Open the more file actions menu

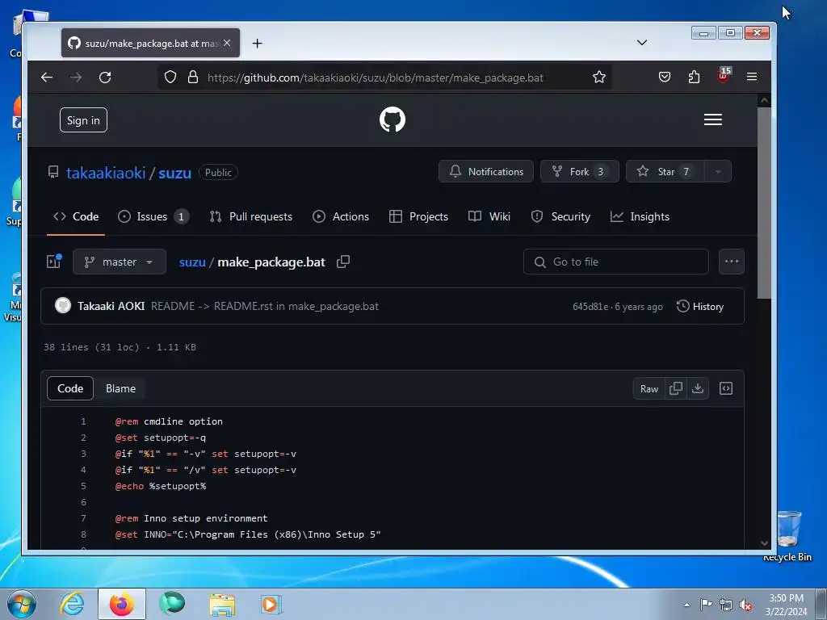(x=732, y=262)
